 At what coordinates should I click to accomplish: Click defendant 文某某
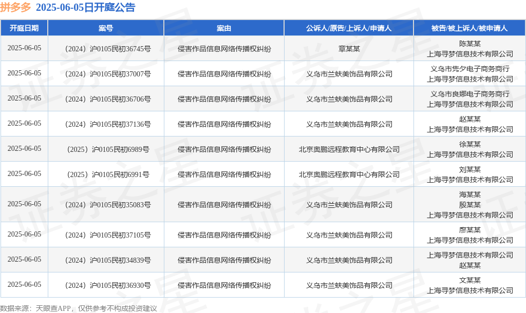coord(469,280)
